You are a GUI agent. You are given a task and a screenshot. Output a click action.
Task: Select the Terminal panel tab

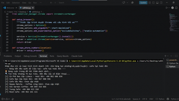[43, 56]
